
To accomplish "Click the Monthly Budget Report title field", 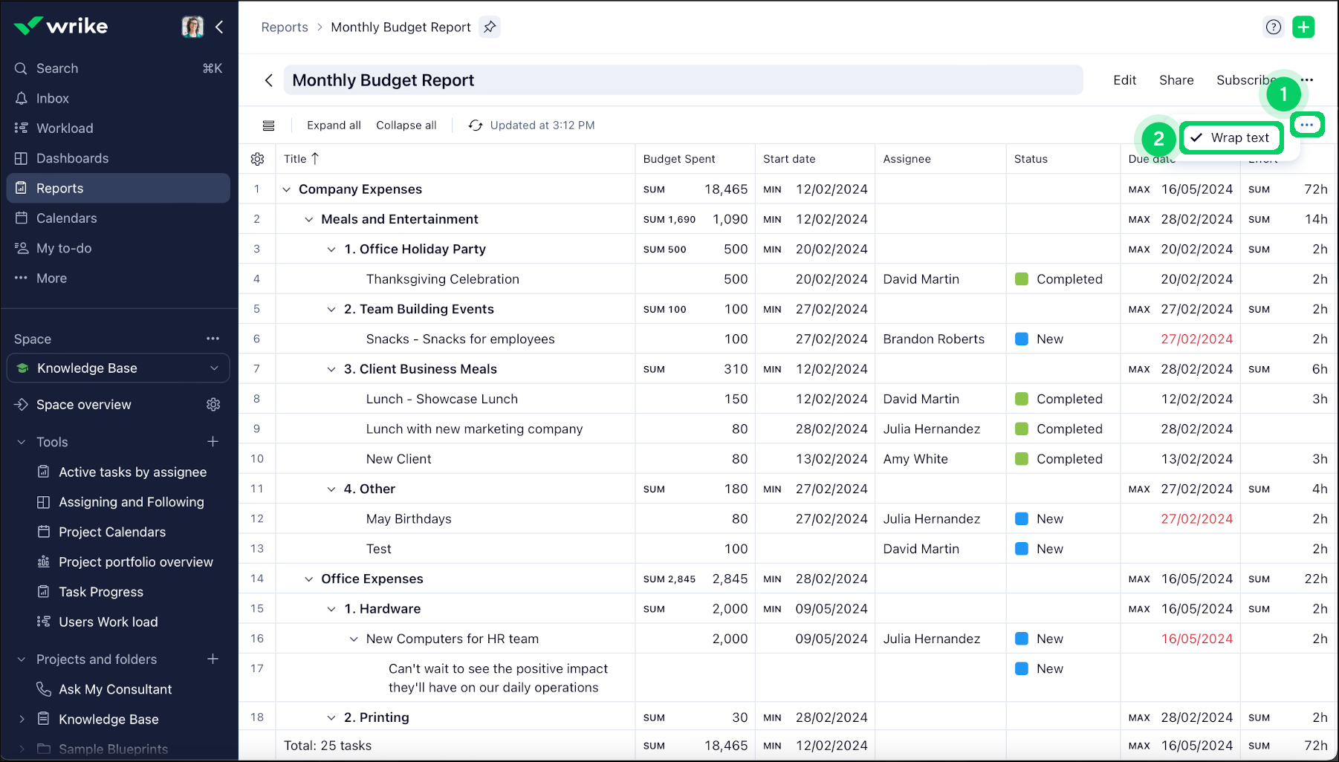I will coord(682,80).
